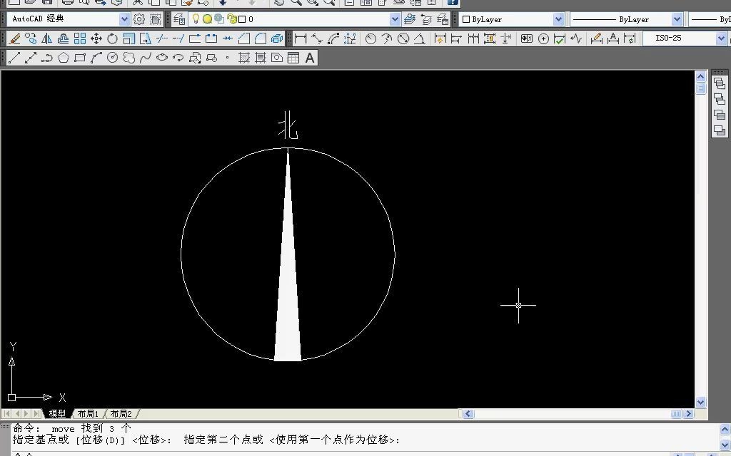The width and height of the screenshot is (731, 456).
Task: Expand the ByLayer linetype dropdown
Action: [676, 19]
